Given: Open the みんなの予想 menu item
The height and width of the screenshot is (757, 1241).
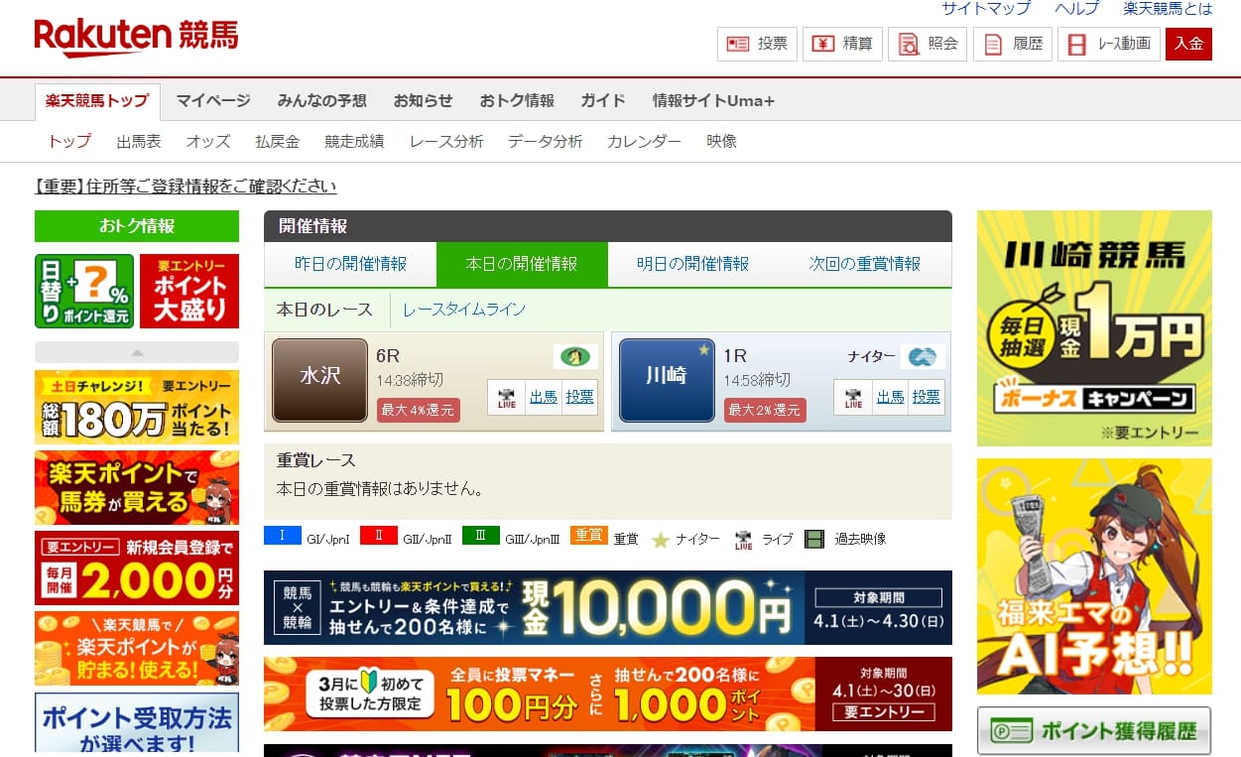Looking at the screenshot, I should pos(322,100).
